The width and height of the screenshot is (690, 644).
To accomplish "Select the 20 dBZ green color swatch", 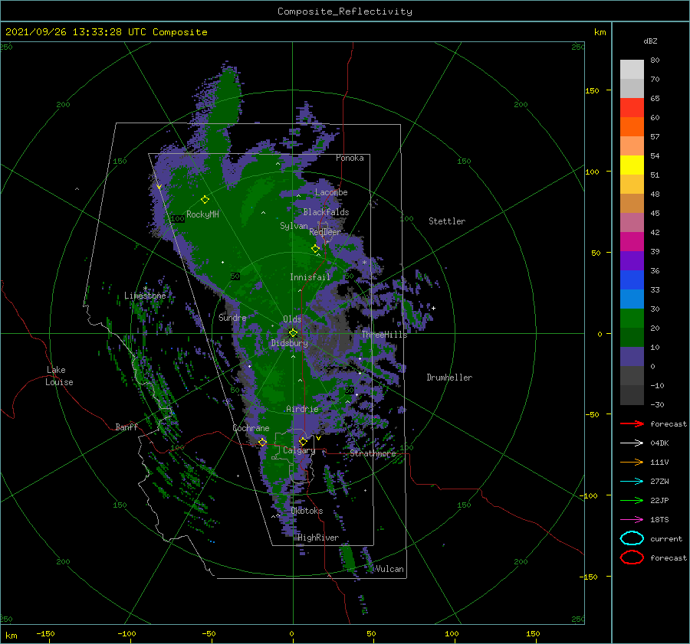I will point(632,319).
